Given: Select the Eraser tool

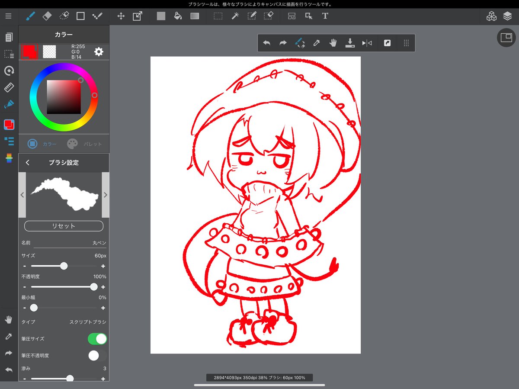Looking at the screenshot, I should (x=47, y=16).
